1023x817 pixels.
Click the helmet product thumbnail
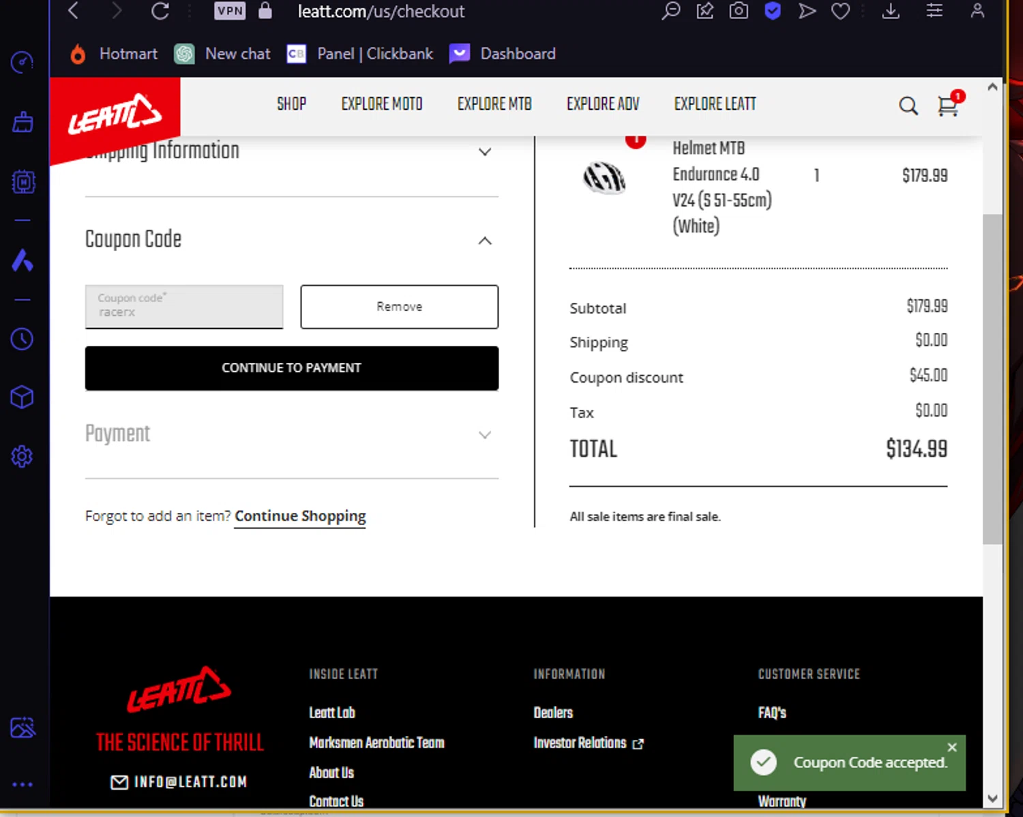click(x=604, y=178)
